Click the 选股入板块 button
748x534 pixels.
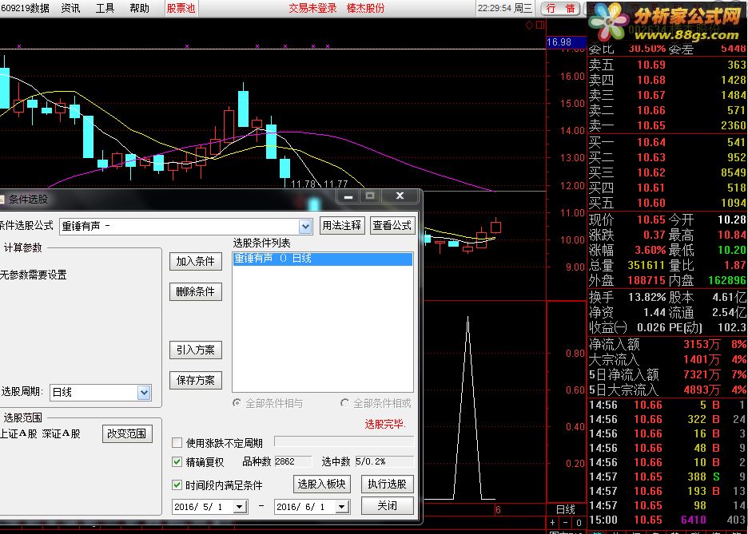coord(322,484)
